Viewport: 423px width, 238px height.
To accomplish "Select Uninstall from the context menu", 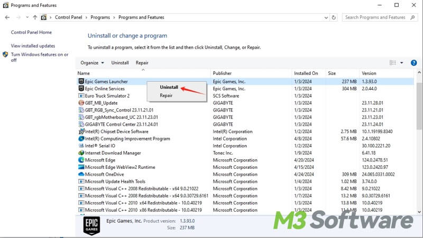I will 169,87.
